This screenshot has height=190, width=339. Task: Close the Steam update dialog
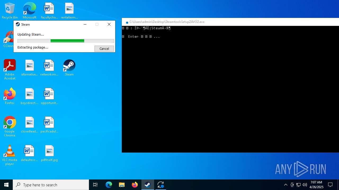pyautogui.click(x=109, y=24)
